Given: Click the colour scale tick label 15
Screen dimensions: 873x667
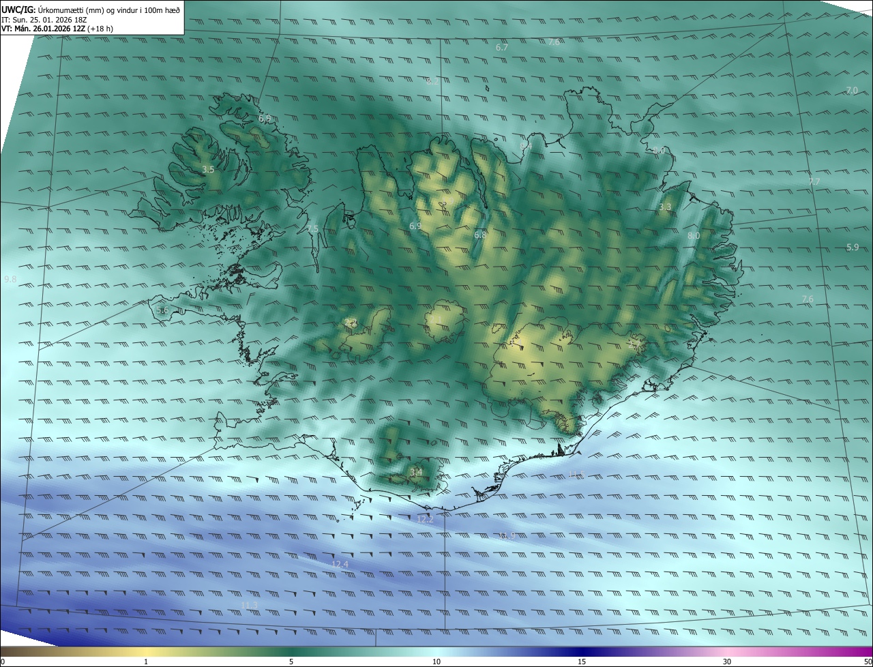Looking at the screenshot, I should tap(582, 662).
